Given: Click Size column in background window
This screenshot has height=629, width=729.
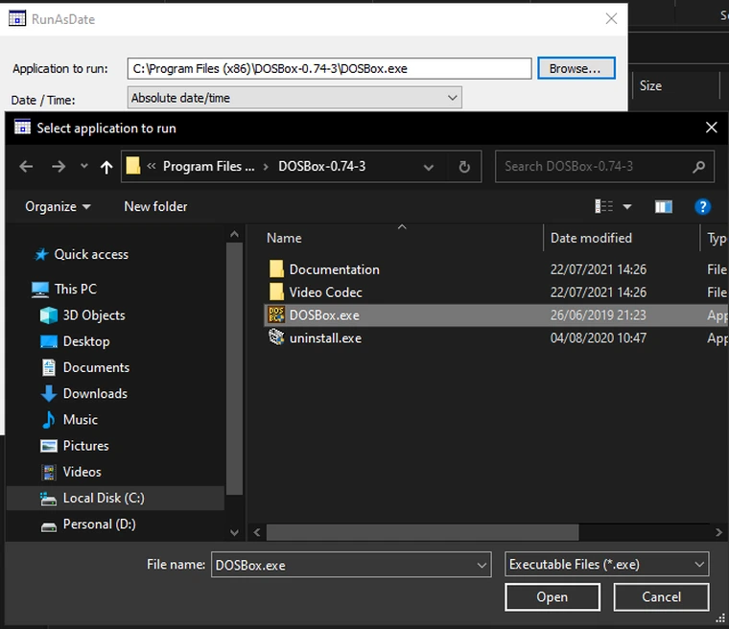Looking at the screenshot, I should pyautogui.click(x=650, y=86).
